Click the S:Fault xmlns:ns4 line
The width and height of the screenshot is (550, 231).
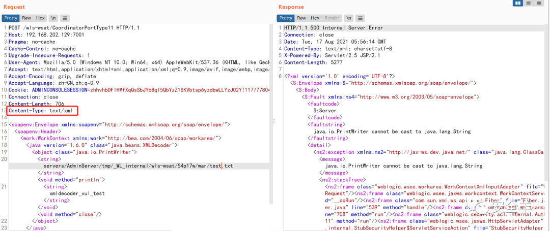coord(391,97)
